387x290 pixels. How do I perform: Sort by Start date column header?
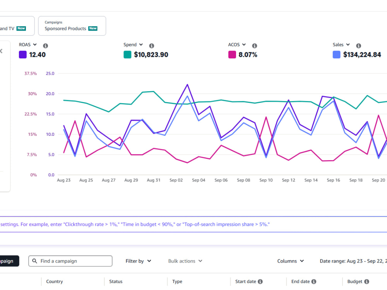pyautogui.click(x=246, y=281)
